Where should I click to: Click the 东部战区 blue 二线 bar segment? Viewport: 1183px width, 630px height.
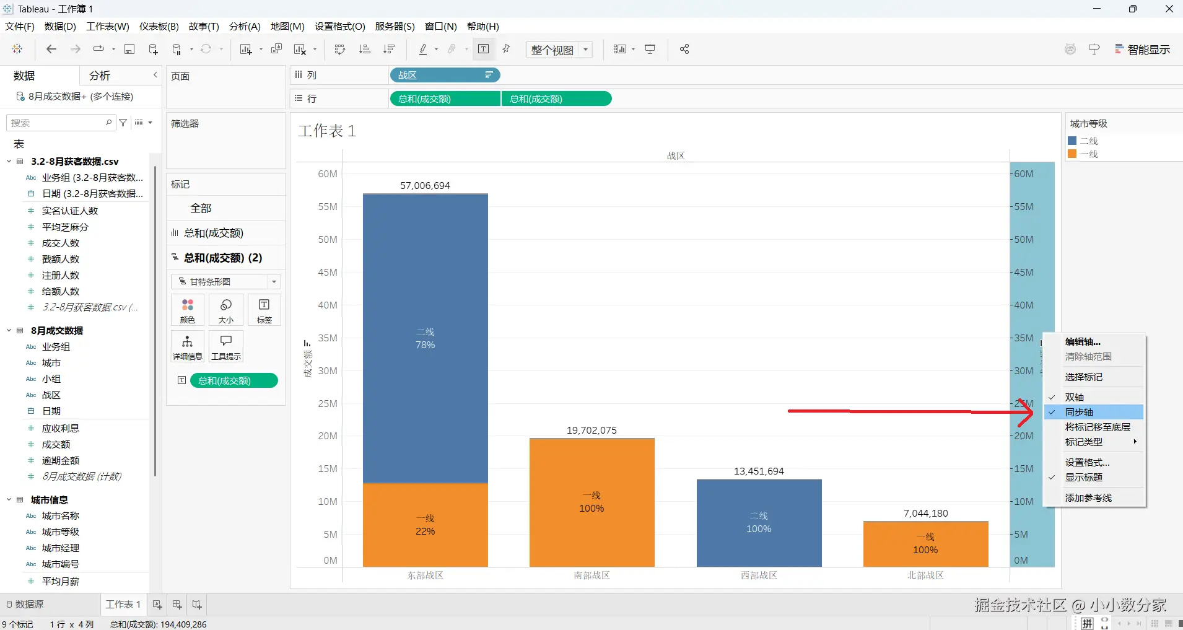point(426,338)
